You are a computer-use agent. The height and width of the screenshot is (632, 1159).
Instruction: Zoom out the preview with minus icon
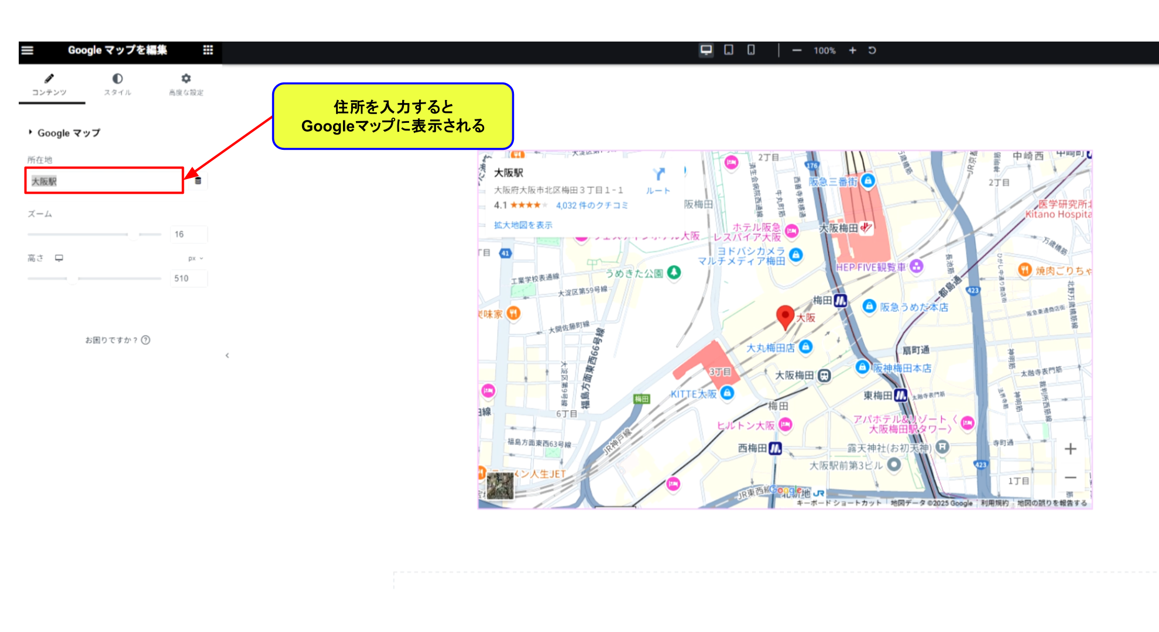(x=797, y=50)
